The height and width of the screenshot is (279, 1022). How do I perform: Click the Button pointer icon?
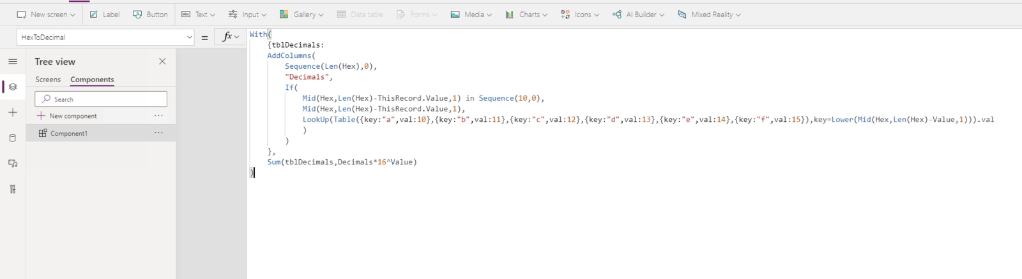(137, 15)
